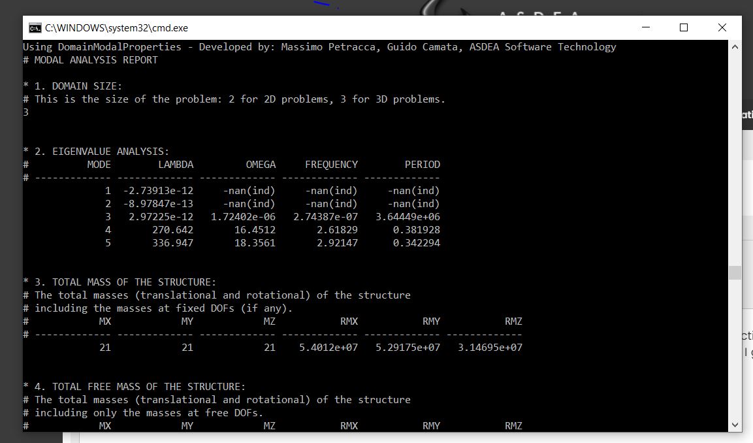Viewport: 753px width, 443px height.
Task: Click lambda value 2.97225e-12
Action: pyautogui.click(x=161, y=217)
